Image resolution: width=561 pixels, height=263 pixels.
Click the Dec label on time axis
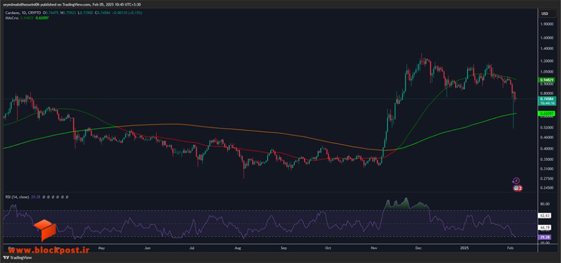click(x=418, y=247)
